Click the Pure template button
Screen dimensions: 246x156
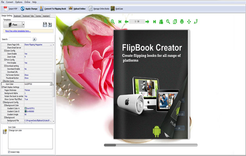[13, 25]
